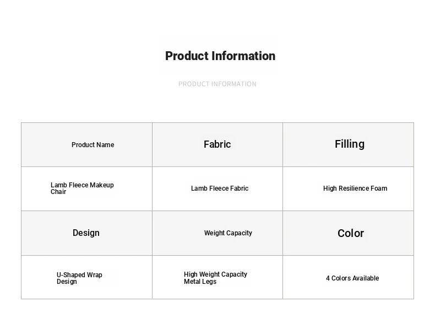This screenshot has width=435, height=318.
Task: Click the word Available in the Color value
Action: [364, 278]
